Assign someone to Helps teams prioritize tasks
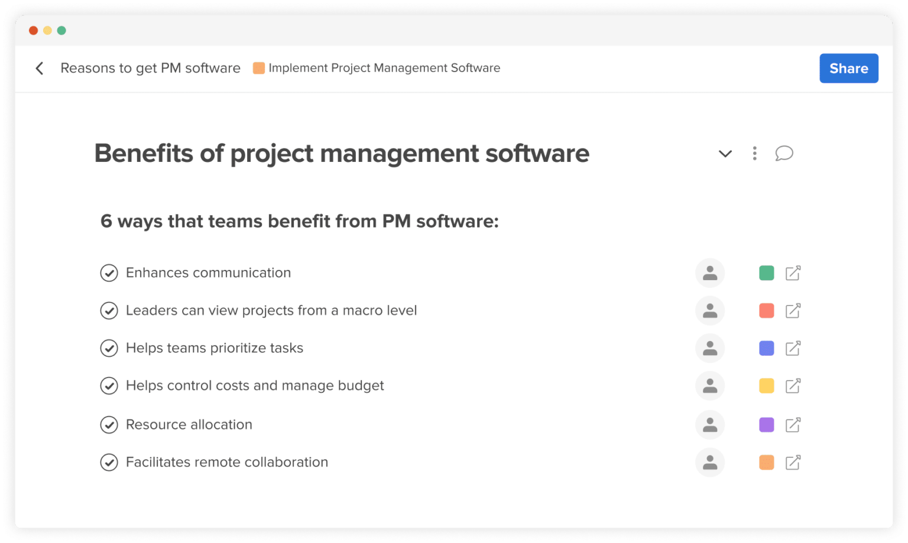The width and height of the screenshot is (908, 543). (710, 348)
